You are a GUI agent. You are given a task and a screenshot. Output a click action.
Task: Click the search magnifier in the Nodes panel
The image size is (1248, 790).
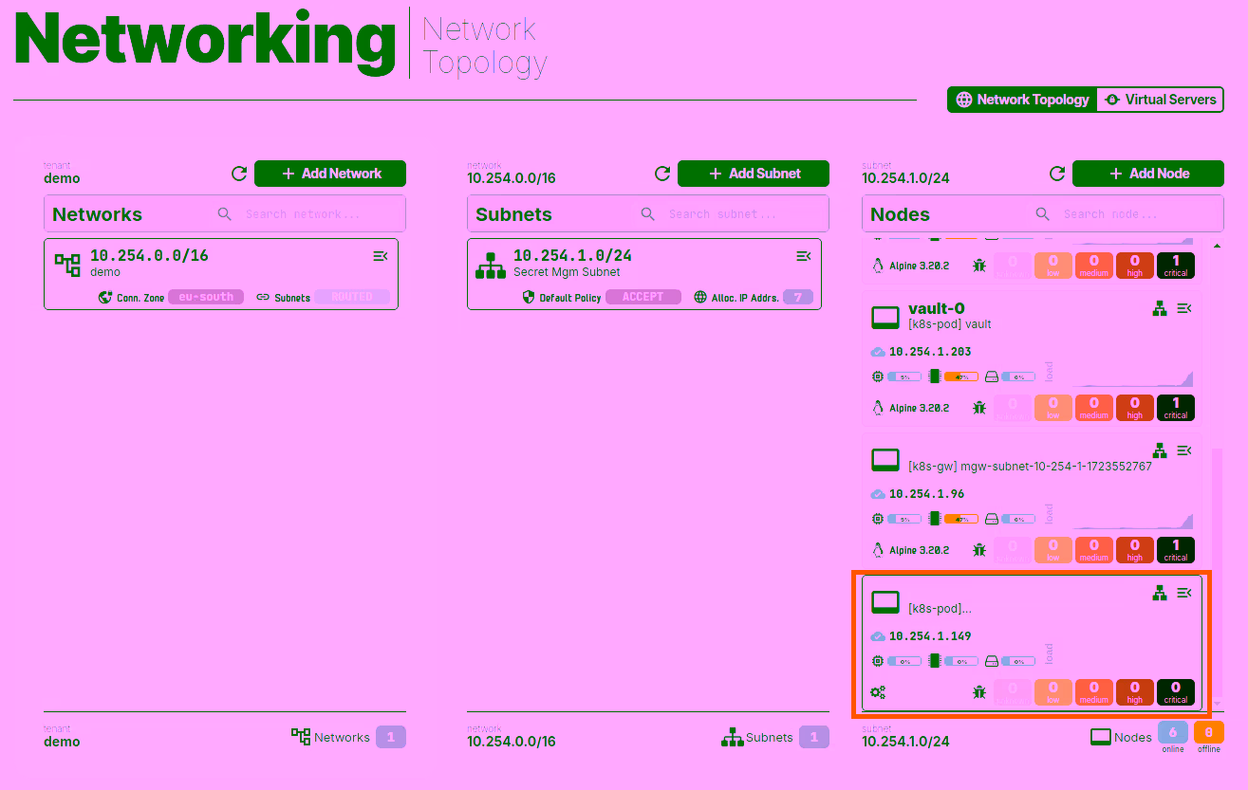tap(1042, 213)
